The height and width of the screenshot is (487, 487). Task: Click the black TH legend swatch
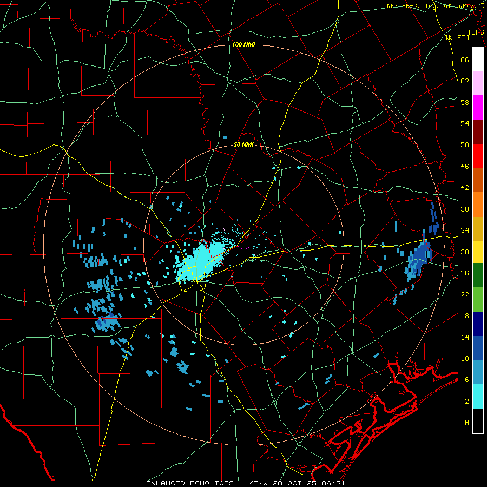coord(478,421)
